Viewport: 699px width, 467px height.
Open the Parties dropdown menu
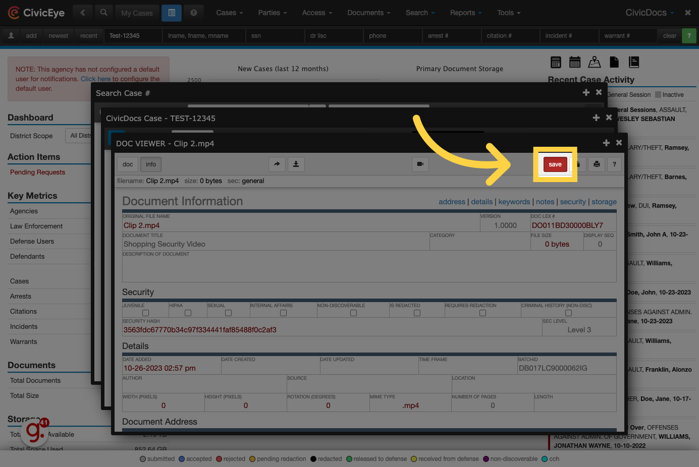273,13
